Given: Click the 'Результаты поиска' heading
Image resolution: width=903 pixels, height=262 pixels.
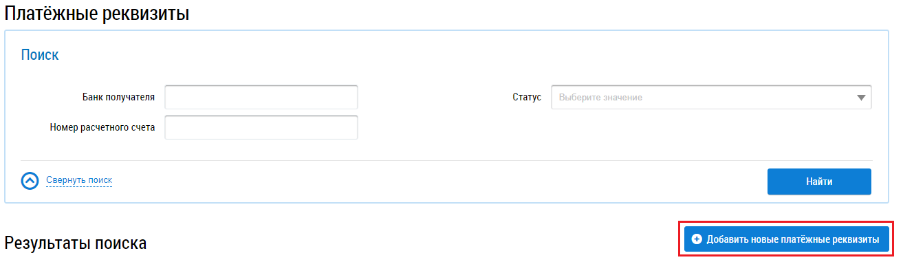Looking at the screenshot, I should click(76, 242).
